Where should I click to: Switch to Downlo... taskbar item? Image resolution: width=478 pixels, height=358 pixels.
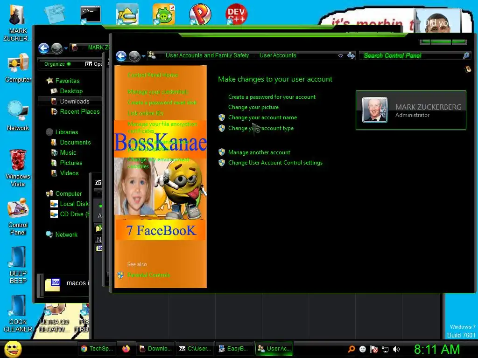click(x=155, y=349)
